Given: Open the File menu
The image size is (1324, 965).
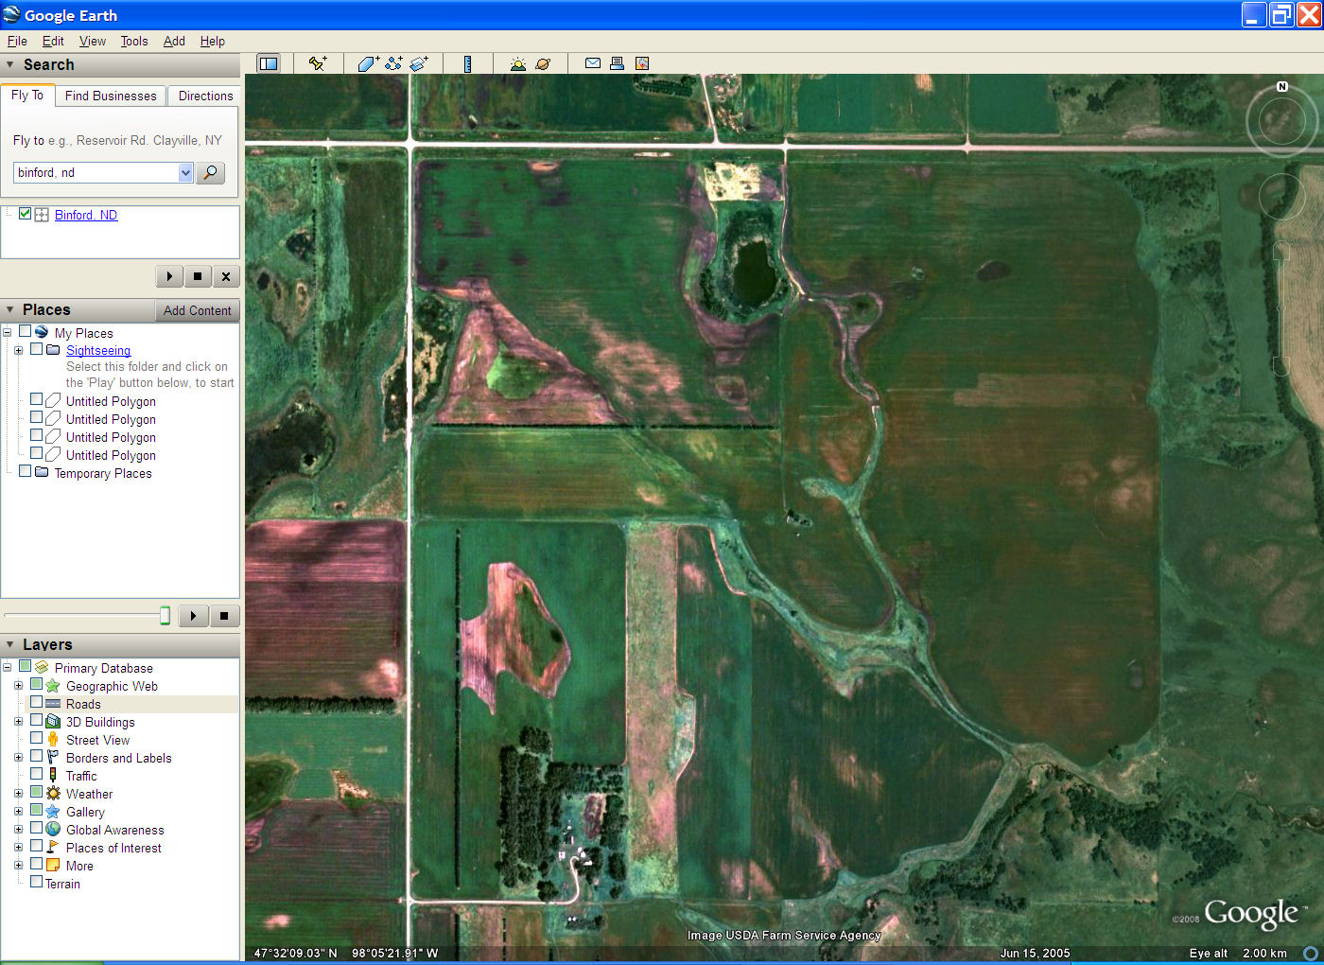Looking at the screenshot, I should point(17,41).
